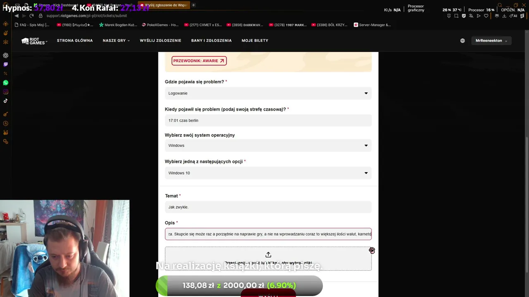The image size is (529, 297).
Task: Click the translate page icon
Action: point(471,16)
